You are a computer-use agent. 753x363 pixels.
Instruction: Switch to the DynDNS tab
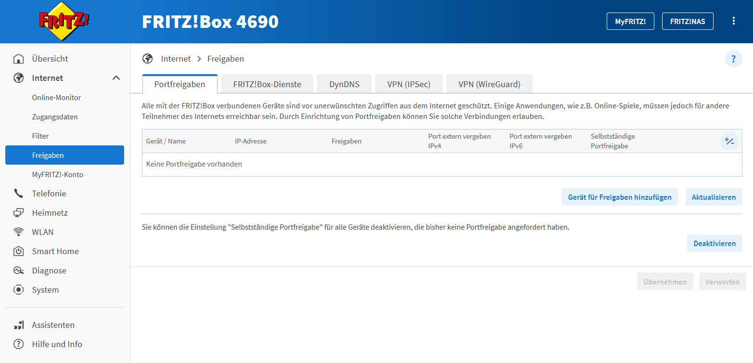click(x=344, y=84)
